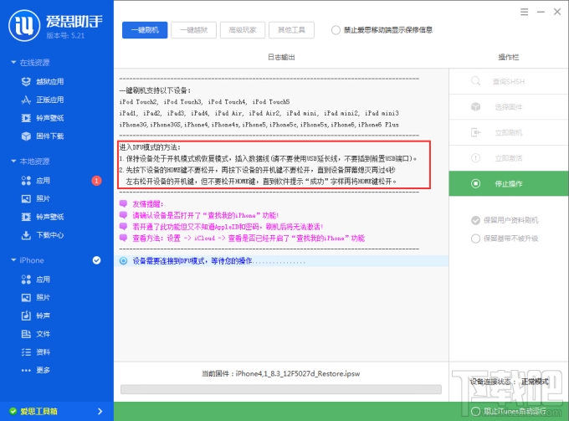Collapse the 本地资源 section
Screen dimensions: 569x421
point(13,162)
